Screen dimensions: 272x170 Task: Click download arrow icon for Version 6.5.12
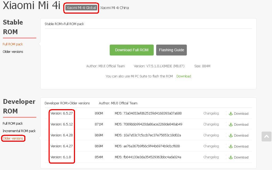(x=231, y=124)
